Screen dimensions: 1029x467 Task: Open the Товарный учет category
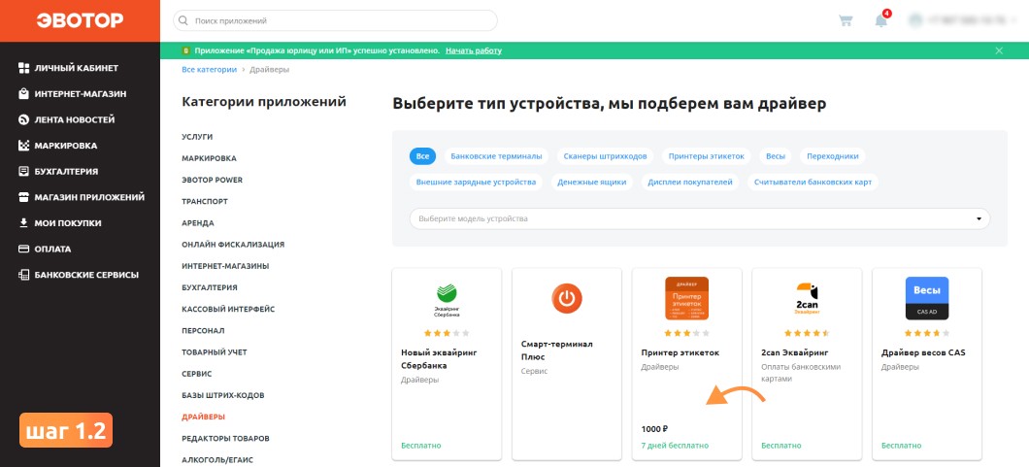click(214, 352)
